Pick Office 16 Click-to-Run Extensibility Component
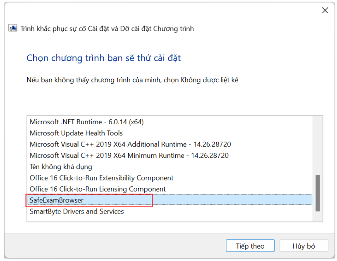 pos(101,178)
